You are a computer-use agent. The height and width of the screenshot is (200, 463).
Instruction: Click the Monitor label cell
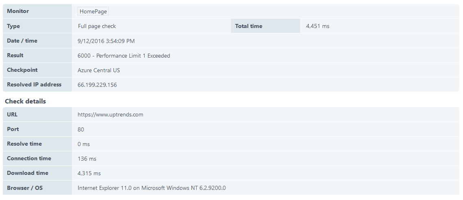tap(37, 11)
